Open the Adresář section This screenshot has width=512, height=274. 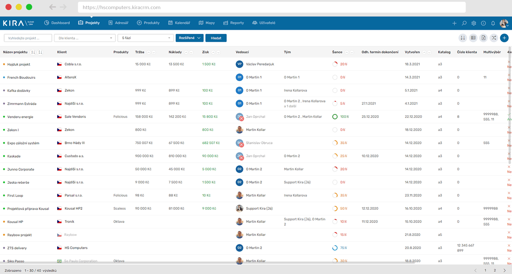[x=118, y=23]
